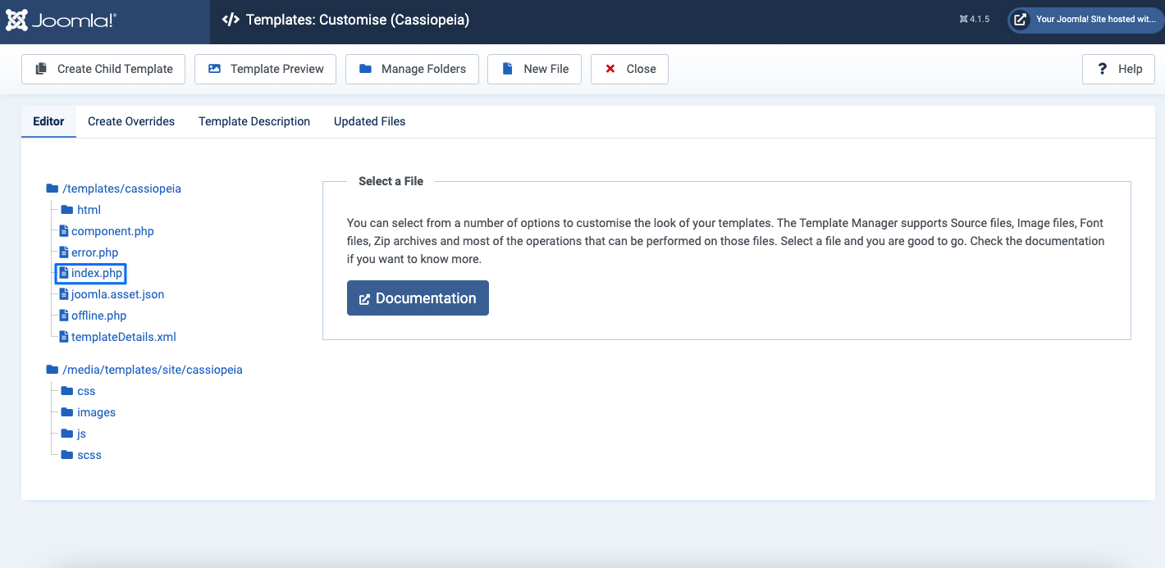This screenshot has width=1165, height=568.
Task: Visit Your Joomla! Site hosted link
Action: pos(1086,20)
